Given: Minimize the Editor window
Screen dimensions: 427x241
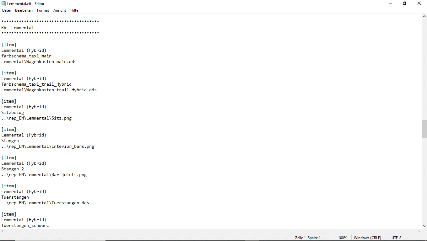Looking at the screenshot, I should [x=391, y=3].
